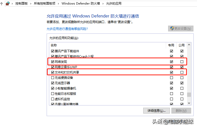Uncheck 小蚁智能摄像机 name checkbox
Screen dimensions: 197x128
tap(53, 88)
